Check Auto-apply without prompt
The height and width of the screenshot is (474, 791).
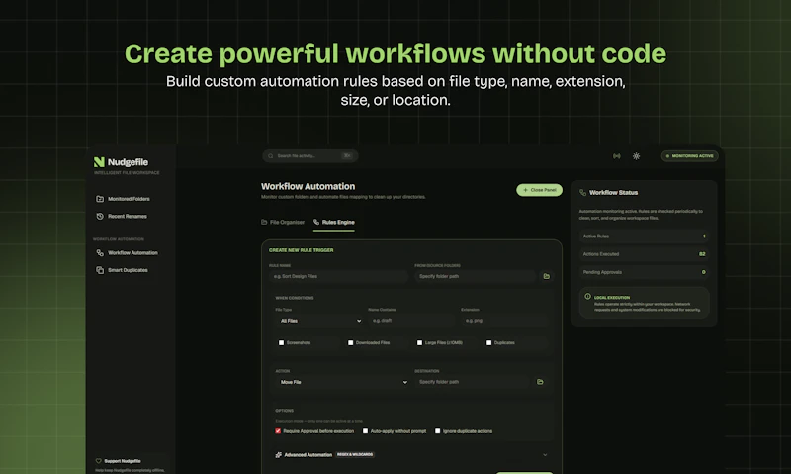pos(365,431)
